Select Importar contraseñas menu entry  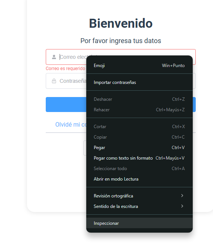[139, 82]
